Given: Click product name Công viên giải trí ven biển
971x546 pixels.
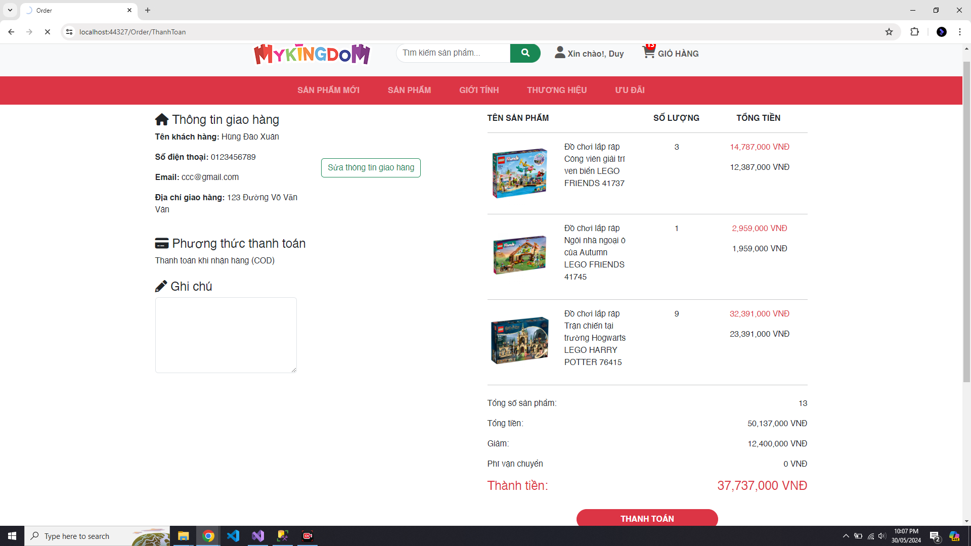Looking at the screenshot, I should 595,165.
